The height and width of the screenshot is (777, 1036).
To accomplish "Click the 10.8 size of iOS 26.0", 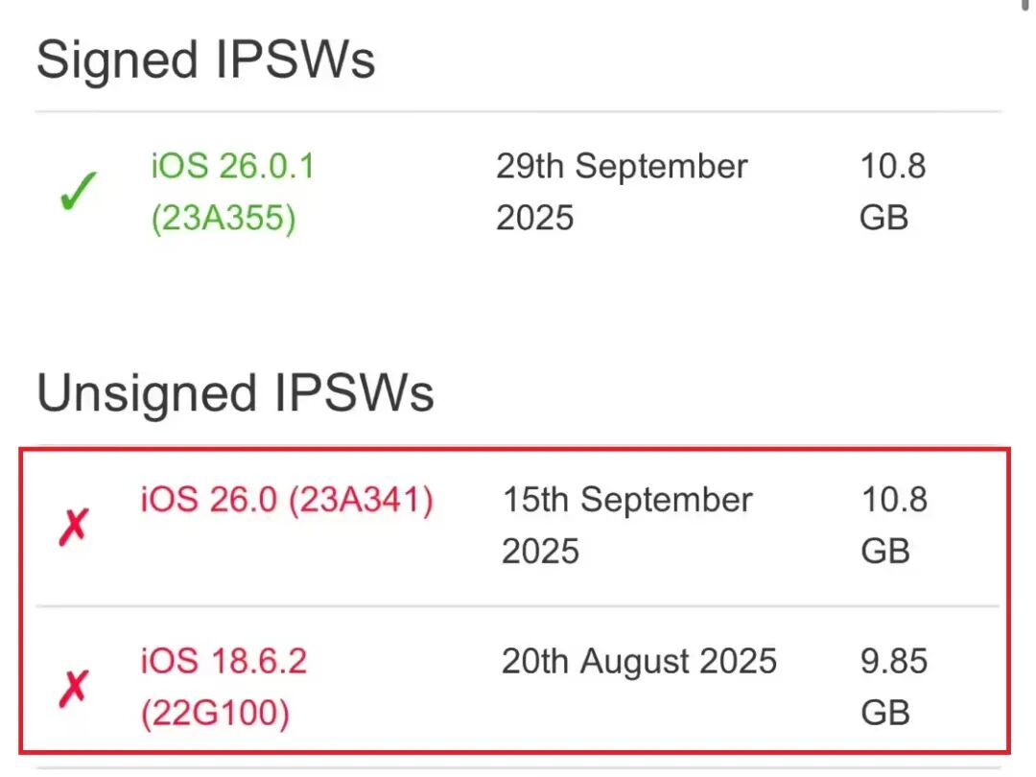I will click(x=894, y=500).
